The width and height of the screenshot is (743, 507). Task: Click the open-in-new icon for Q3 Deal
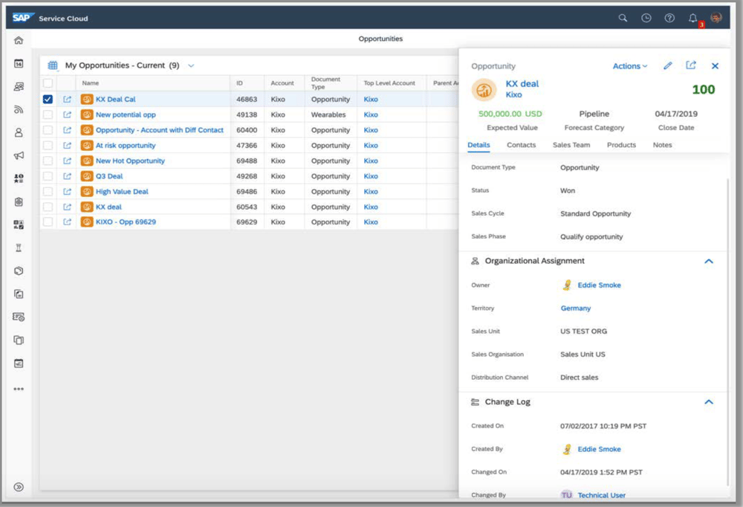(x=68, y=176)
